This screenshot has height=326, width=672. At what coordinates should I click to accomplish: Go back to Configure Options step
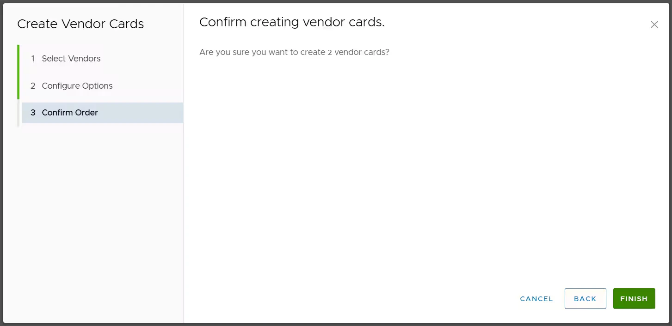77,86
